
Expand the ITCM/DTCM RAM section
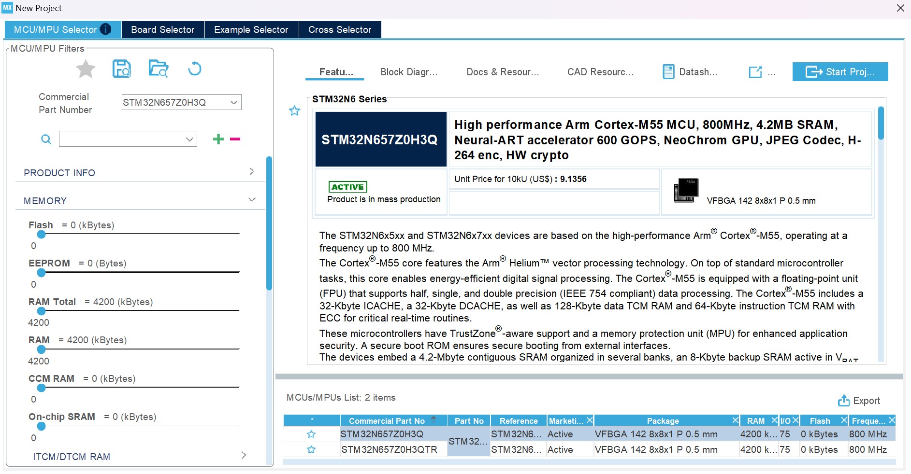tap(244, 455)
